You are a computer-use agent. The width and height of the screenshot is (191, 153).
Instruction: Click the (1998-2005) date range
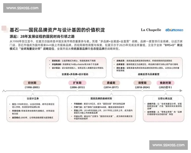(32, 87)
